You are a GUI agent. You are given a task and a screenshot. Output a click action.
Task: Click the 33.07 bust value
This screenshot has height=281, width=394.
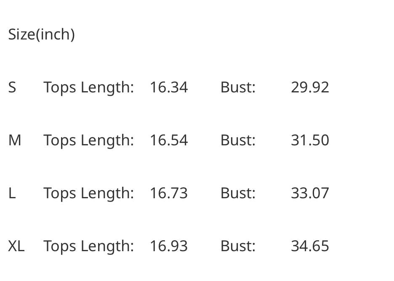click(310, 193)
